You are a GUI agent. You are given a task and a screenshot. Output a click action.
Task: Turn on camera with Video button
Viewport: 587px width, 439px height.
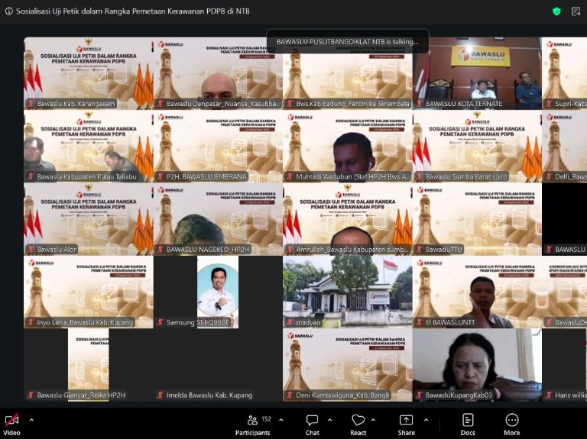pos(11,424)
